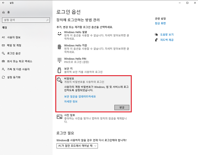
Task: Click the 홈 label in the sidebar
Action: click(9, 12)
